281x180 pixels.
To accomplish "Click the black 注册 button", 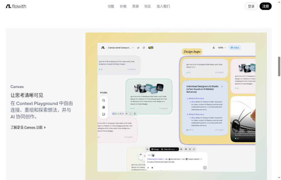I will (x=266, y=6).
